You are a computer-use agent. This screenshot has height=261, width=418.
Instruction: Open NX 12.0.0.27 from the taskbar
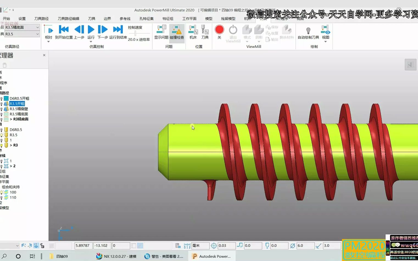click(x=116, y=256)
